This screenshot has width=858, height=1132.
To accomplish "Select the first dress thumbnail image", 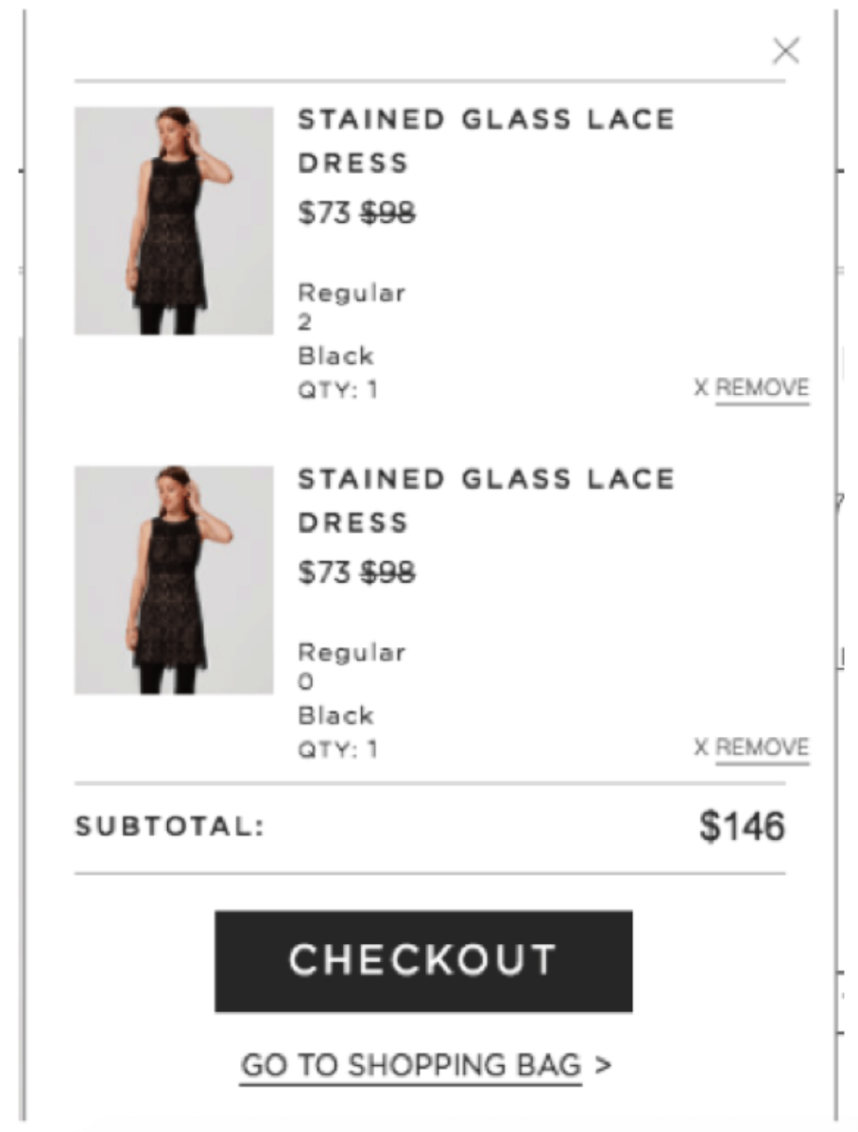I will click(174, 219).
